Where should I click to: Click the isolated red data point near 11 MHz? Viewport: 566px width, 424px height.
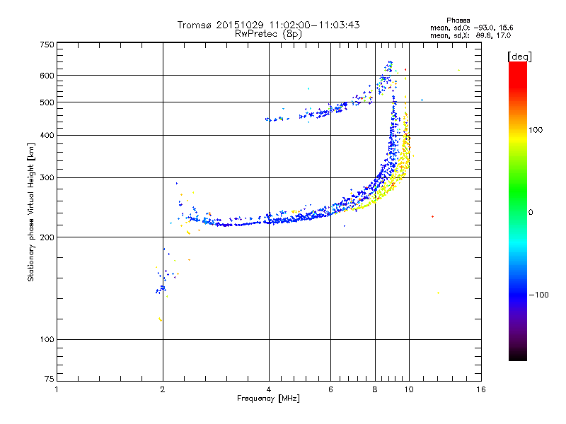coord(432,217)
